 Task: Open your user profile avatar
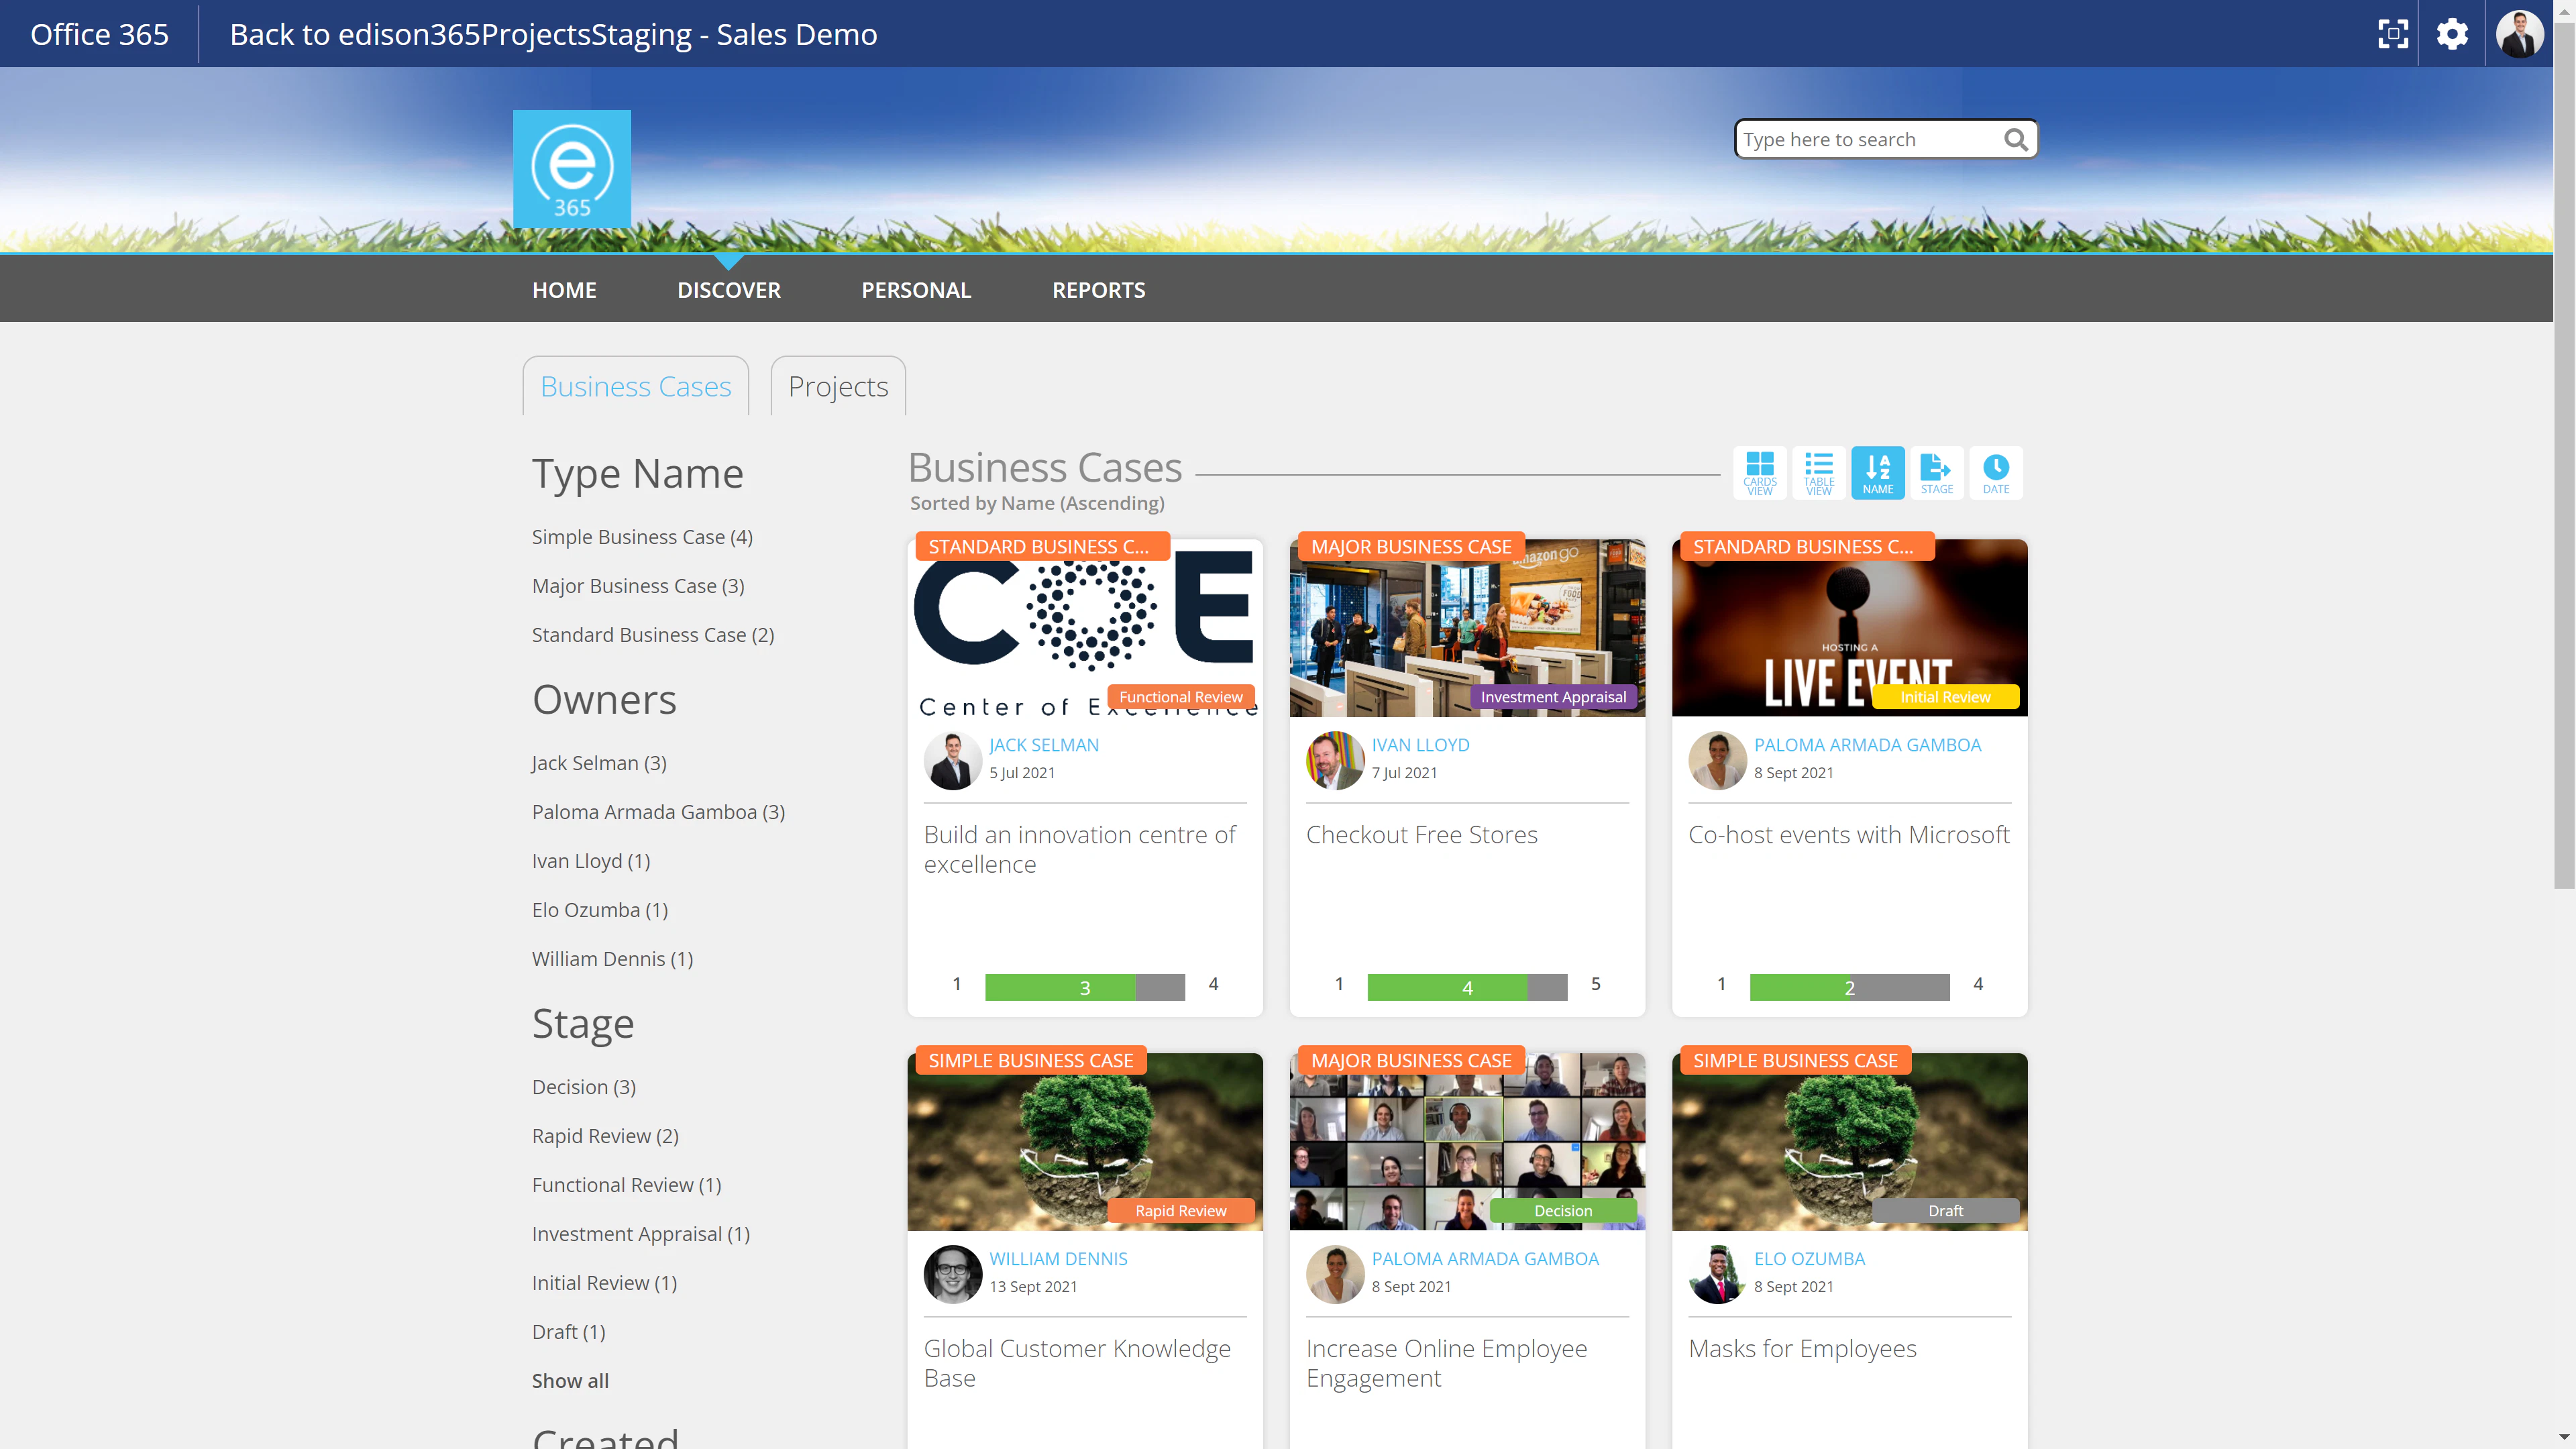click(2521, 33)
